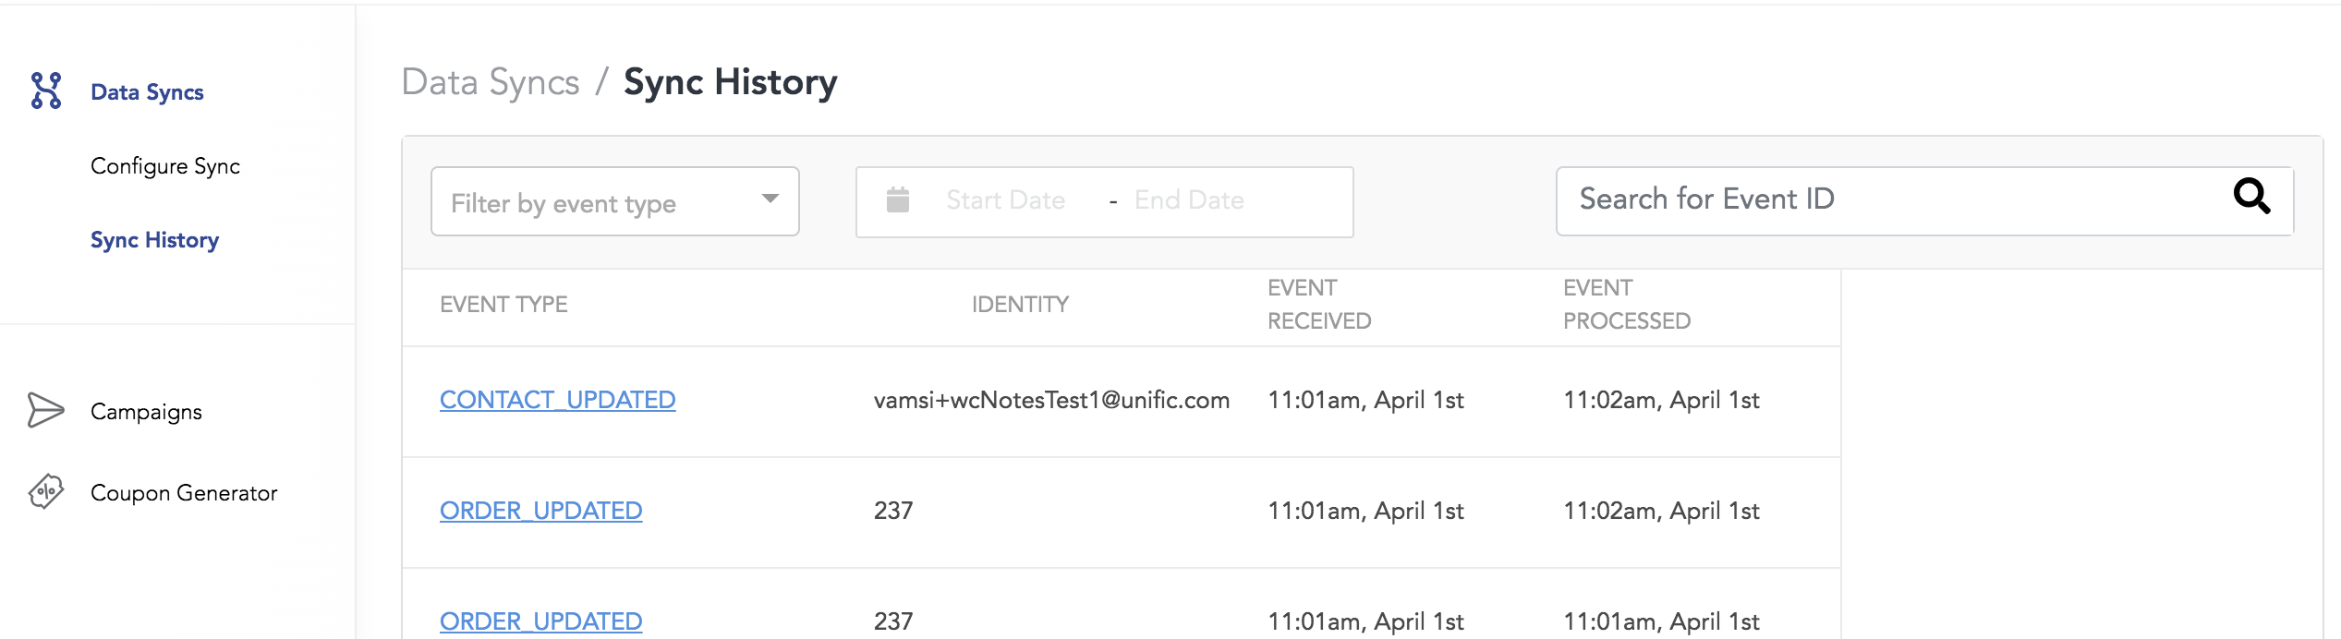Open the last ORDER_UPDATED event link
Image resolution: width=2341 pixels, height=639 pixels.
coord(541,621)
